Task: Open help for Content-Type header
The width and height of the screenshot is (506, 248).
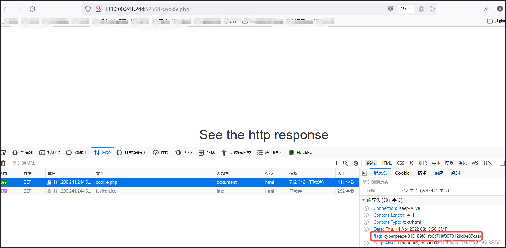Action: (x=366, y=222)
